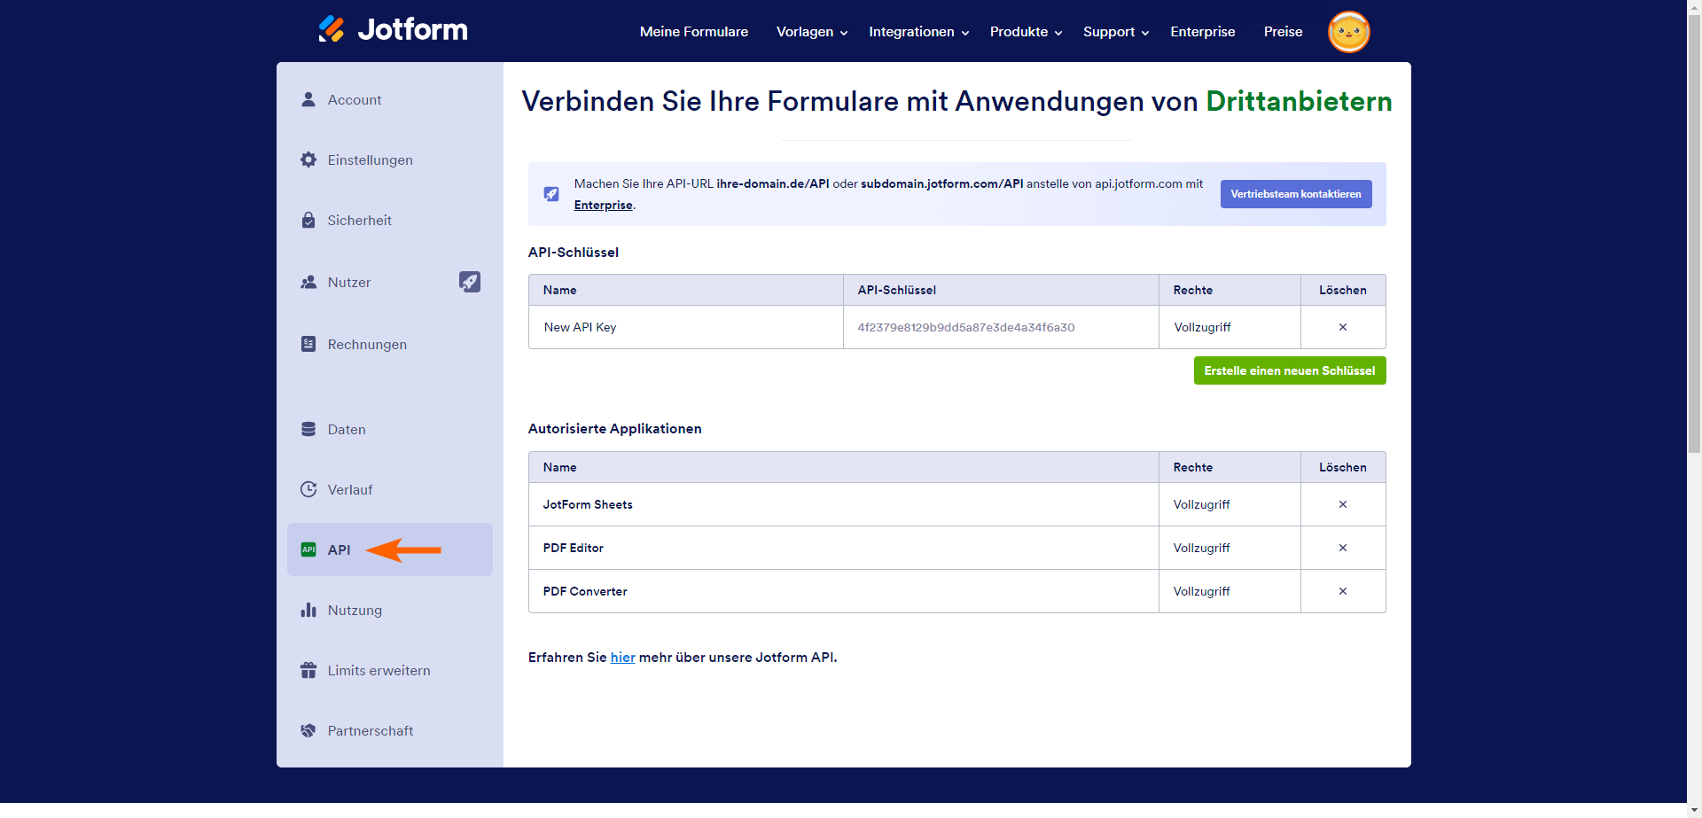Open the Nutzung tab
1702x818 pixels.
(x=390, y=610)
